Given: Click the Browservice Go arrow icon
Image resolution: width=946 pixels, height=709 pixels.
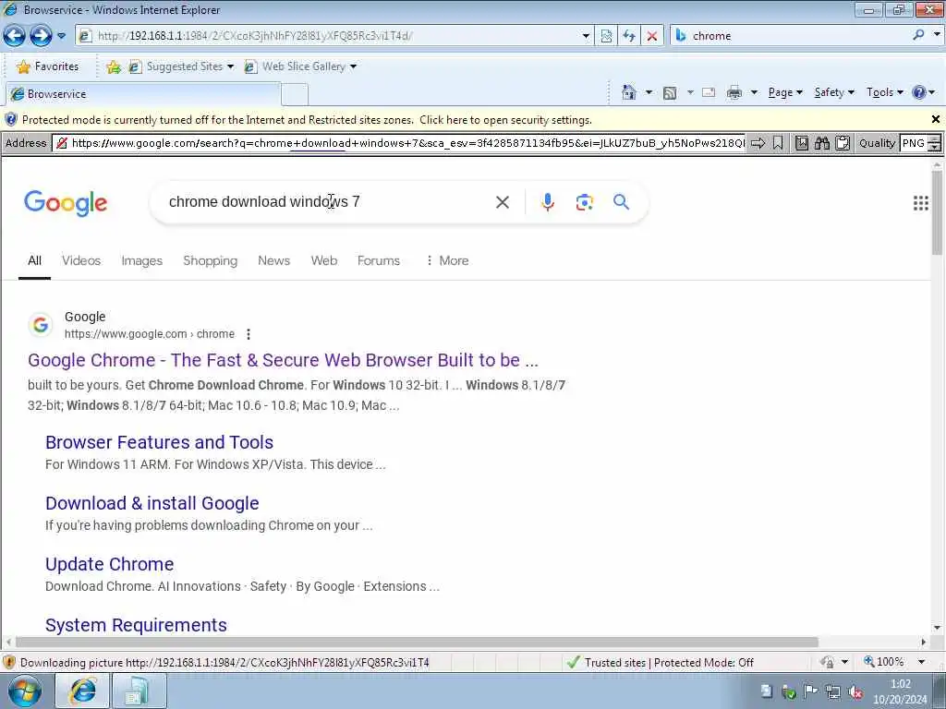Looking at the screenshot, I should point(758,143).
